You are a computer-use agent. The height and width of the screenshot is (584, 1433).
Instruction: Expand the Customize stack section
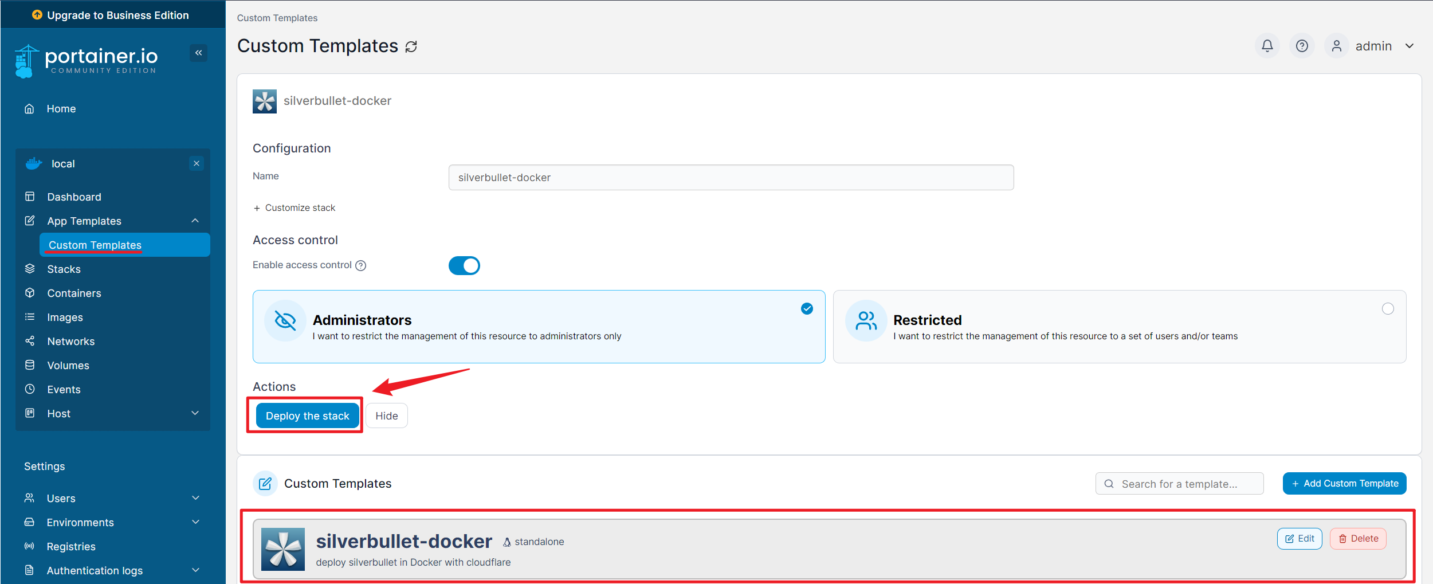295,207
